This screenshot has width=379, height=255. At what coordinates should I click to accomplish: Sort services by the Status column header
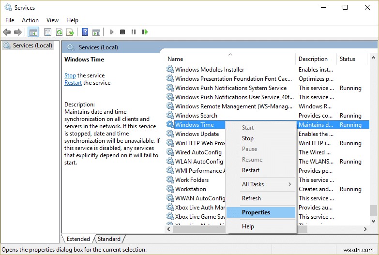348,59
